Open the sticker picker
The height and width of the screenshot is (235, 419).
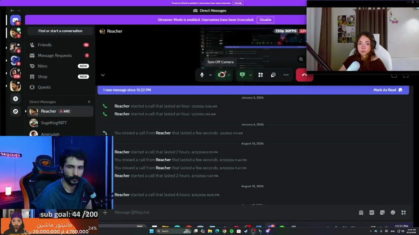pyautogui.click(x=382, y=212)
